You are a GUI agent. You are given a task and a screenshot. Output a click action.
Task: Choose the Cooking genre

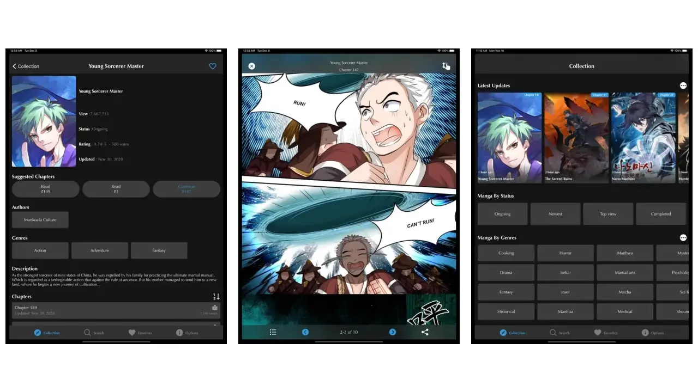(506, 253)
